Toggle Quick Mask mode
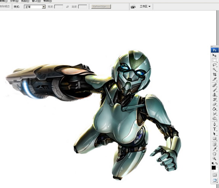 point(214,175)
